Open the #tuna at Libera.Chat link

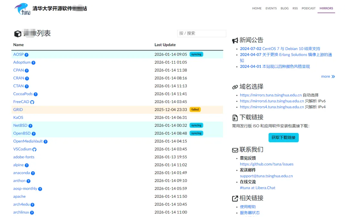click(x=257, y=188)
